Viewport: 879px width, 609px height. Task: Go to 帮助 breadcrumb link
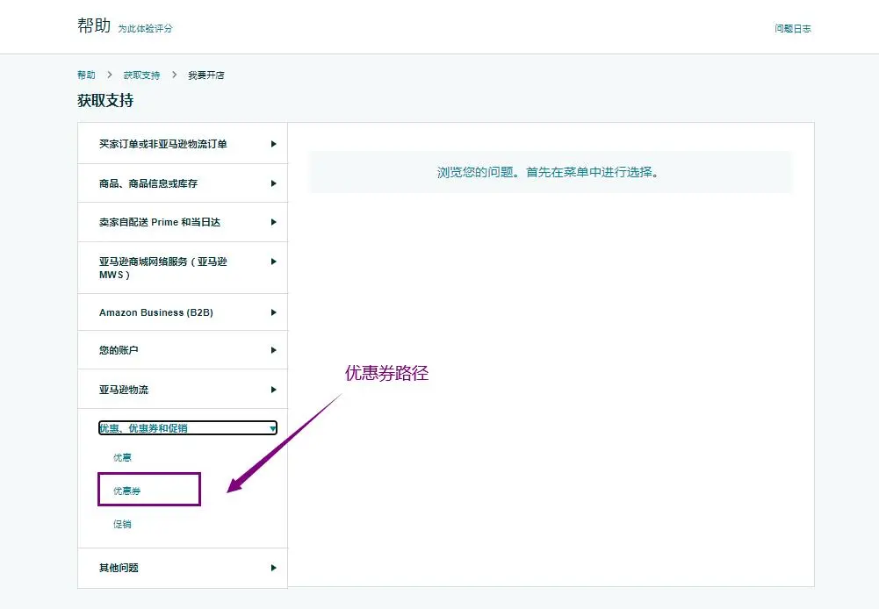click(86, 75)
